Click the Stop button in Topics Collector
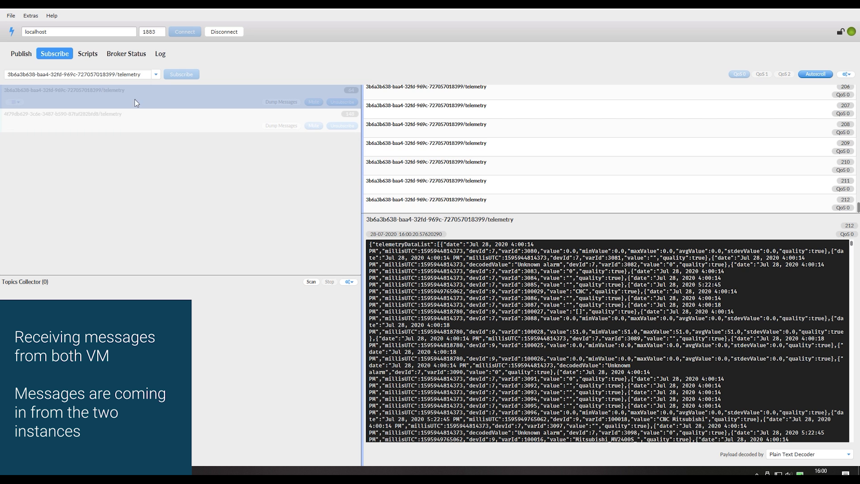This screenshot has width=860, height=484. (329, 282)
